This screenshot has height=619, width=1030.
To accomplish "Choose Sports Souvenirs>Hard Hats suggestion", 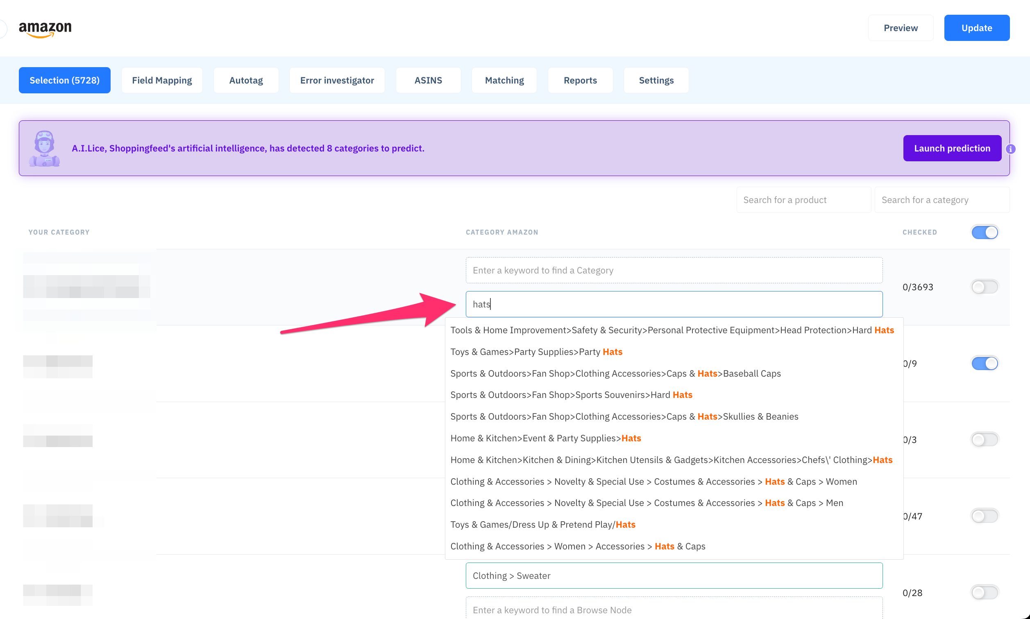I will pyautogui.click(x=674, y=395).
